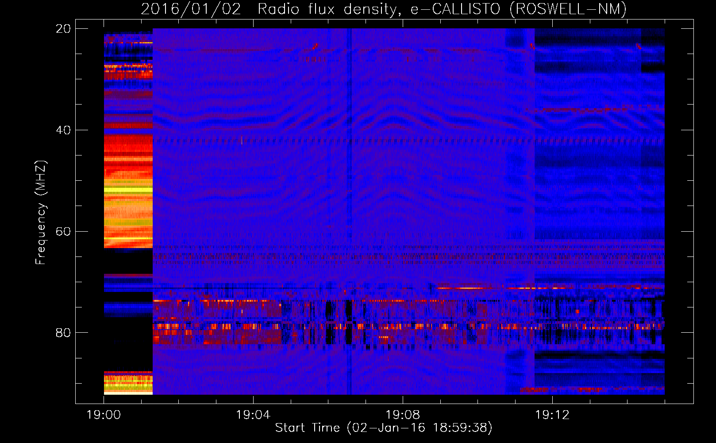Screen dimensions: 716x443
Task: Click the '19:12' time tick label
Action: [552, 415]
